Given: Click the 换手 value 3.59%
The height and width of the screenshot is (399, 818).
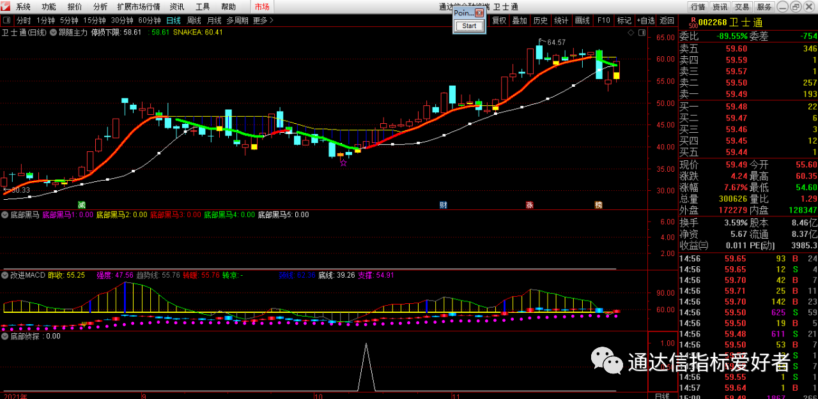Looking at the screenshot, I should click(x=736, y=223).
